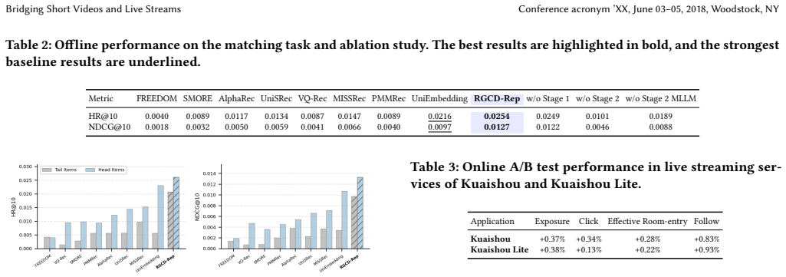Click the 'Kuaishou Lite' row label

tap(500, 249)
